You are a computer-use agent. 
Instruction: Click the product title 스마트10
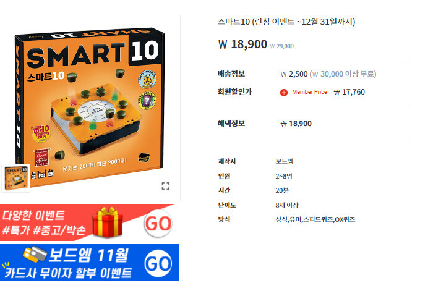click(x=286, y=22)
